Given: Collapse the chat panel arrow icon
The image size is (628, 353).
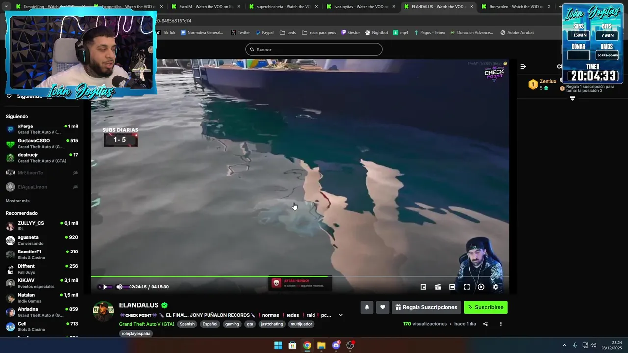Looking at the screenshot, I should click(x=523, y=66).
